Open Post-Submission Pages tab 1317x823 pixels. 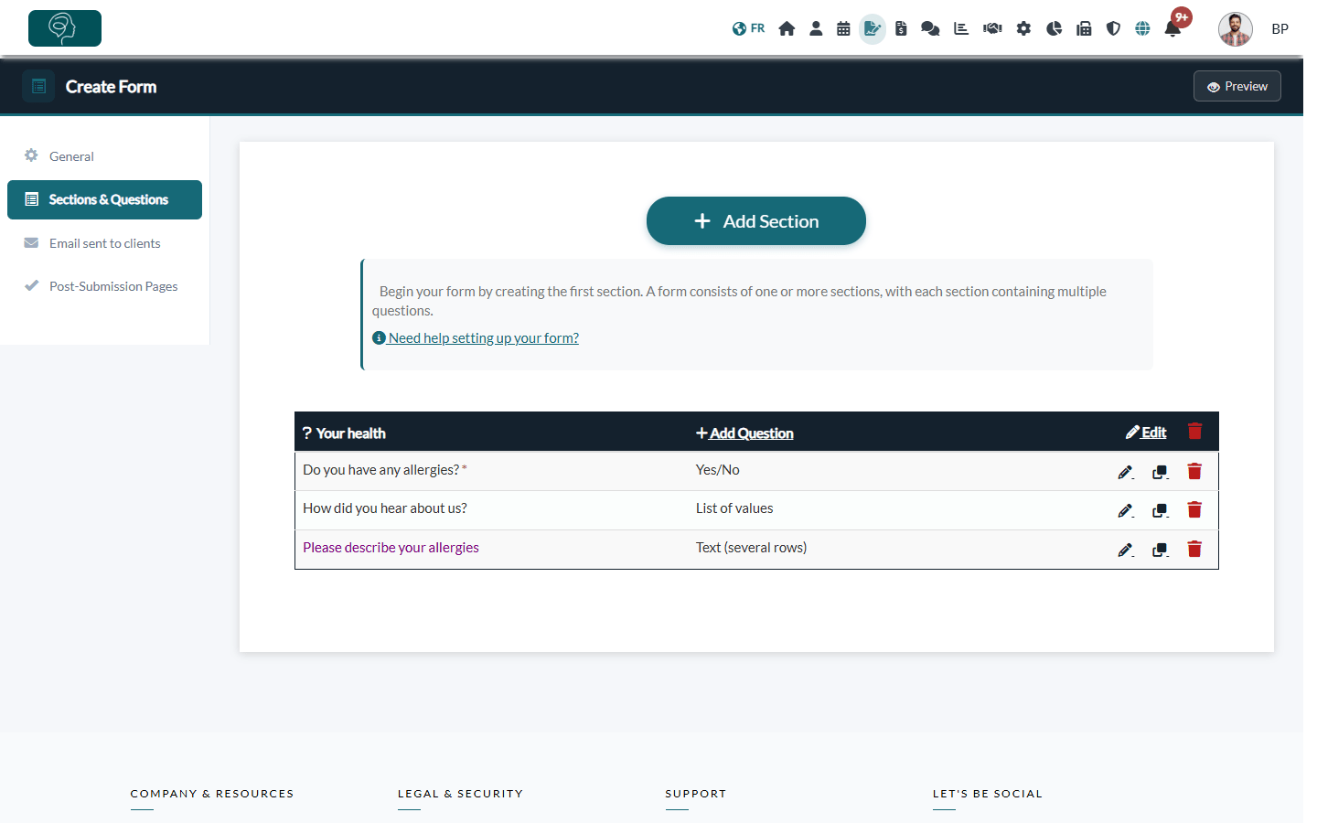click(x=104, y=286)
